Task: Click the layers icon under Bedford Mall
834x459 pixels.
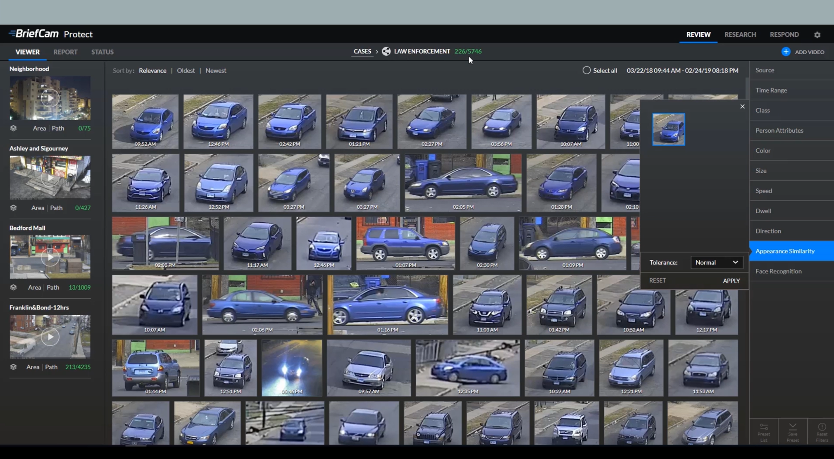Action: point(14,287)
